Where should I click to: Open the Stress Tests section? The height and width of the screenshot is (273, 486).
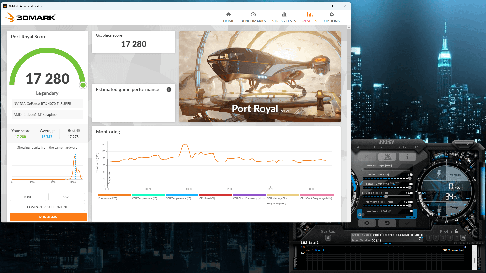(x=284, y=17)
